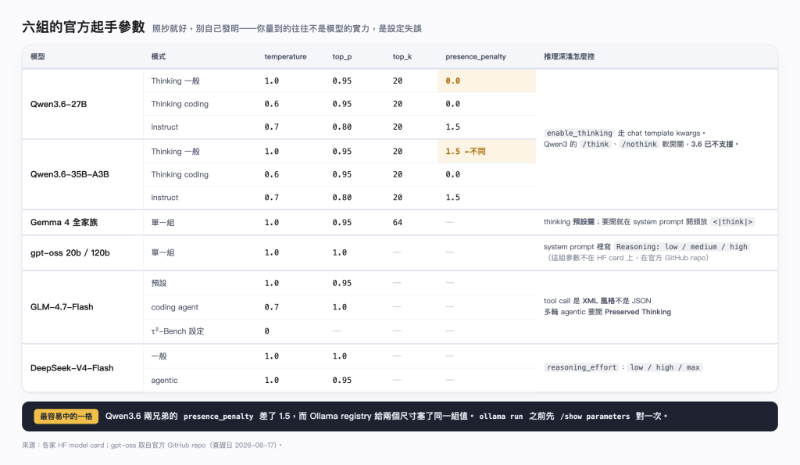Click the 最容易中的一格 yellow badge
This screenshot has width=800, height=465.
click(x=66, y=417)
